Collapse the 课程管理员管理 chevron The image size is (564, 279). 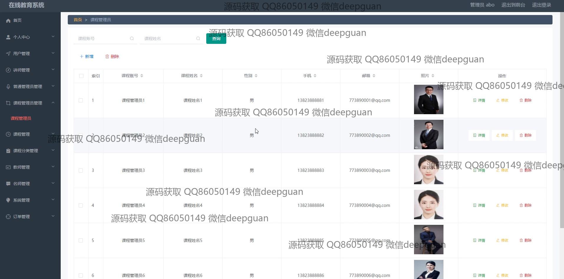coord(53,103)
